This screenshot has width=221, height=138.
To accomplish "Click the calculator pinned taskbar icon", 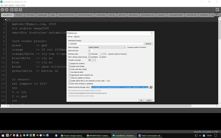I will click(30, 135).
